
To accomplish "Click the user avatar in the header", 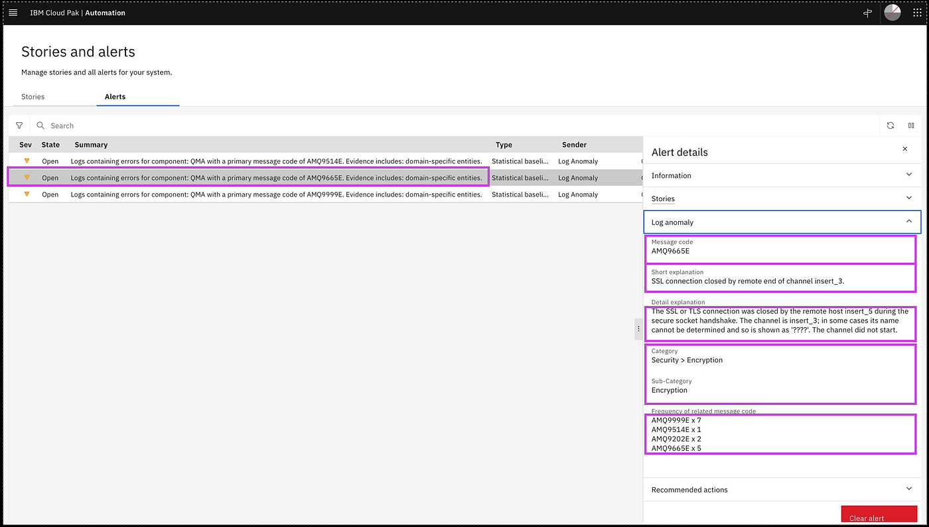I will [892, 12].
